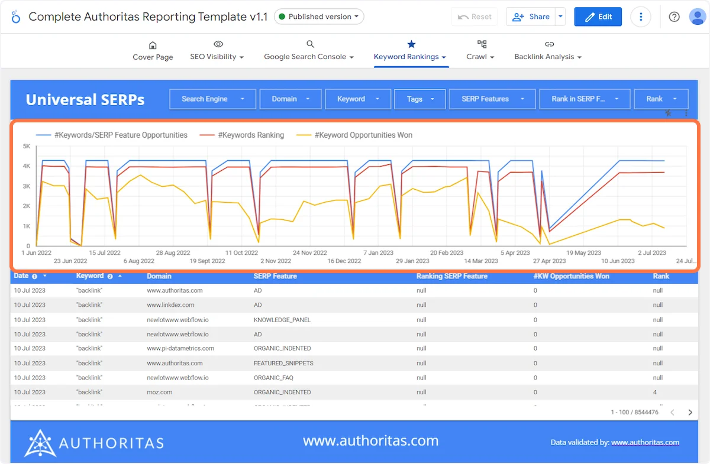Screen dimensions: 710x464
Task: Click the Share button
Action: click(531, 17)
